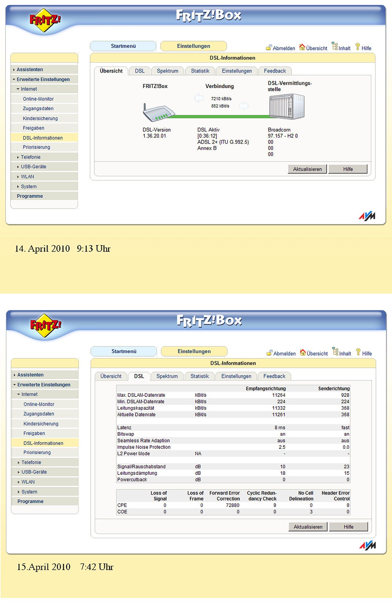The width and height of the screenshot is (392, 612).
Task: Open Zugangsdaten in the bottom sidebar
Action: pyautogui.click(x=45, y=414)
